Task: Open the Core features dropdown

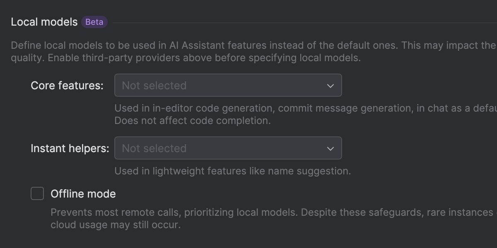Action: click(228, 86)
